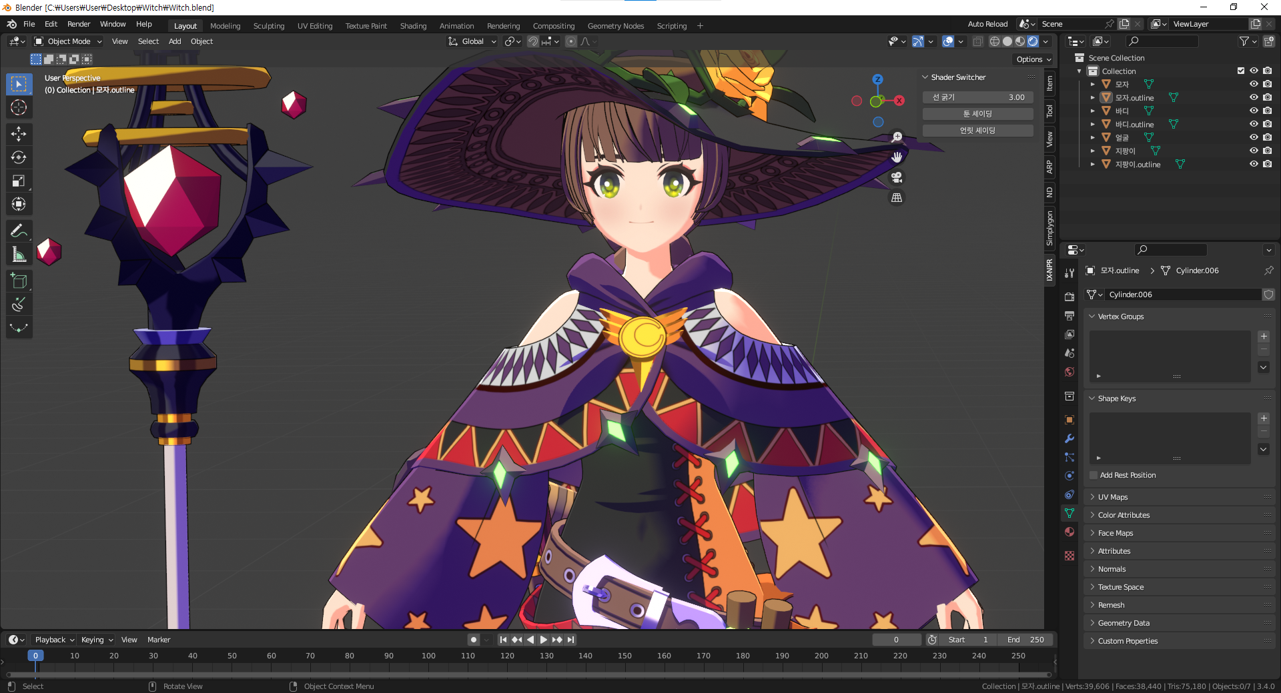Click the 언릿 셰이딩 button

point(978,131)
